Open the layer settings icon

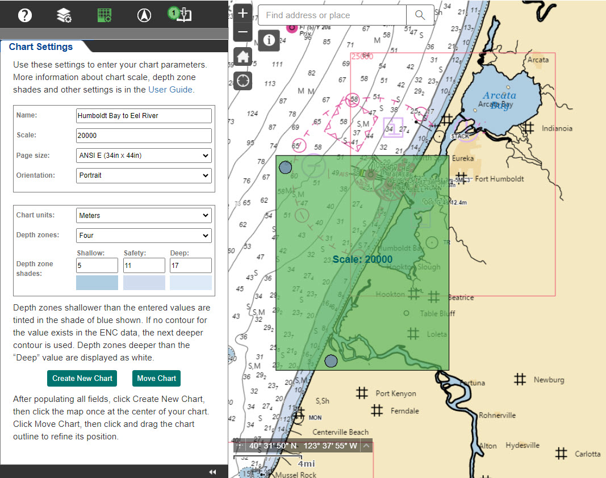pyautogui.click(x=64, y=15)
